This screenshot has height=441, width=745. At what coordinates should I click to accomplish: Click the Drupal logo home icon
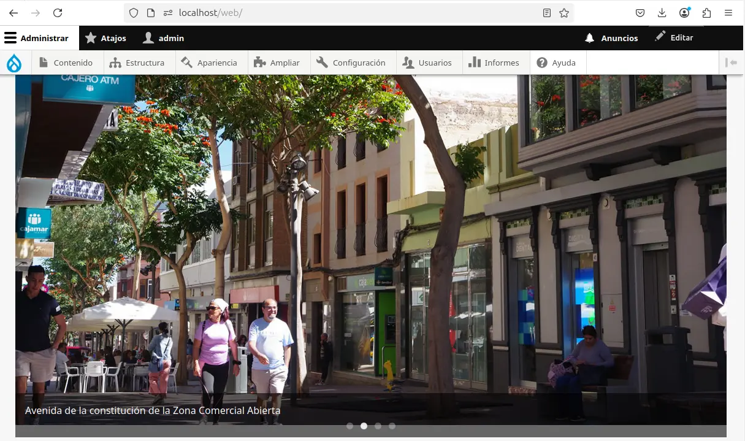[x=13, y=62]
